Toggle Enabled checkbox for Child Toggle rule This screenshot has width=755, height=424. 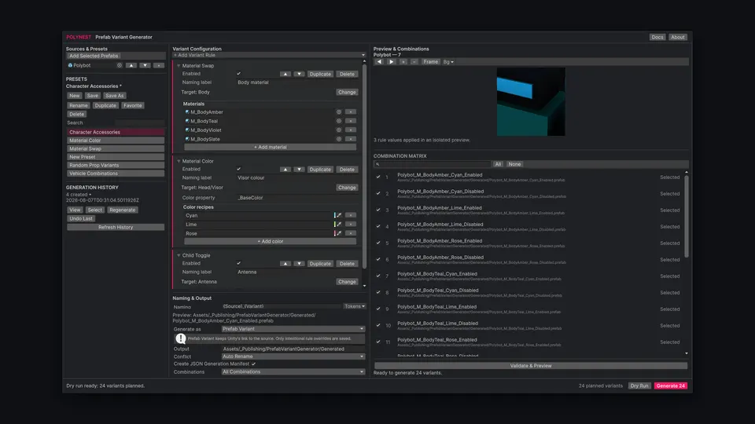pyautogui.click(x=239, y=263)
